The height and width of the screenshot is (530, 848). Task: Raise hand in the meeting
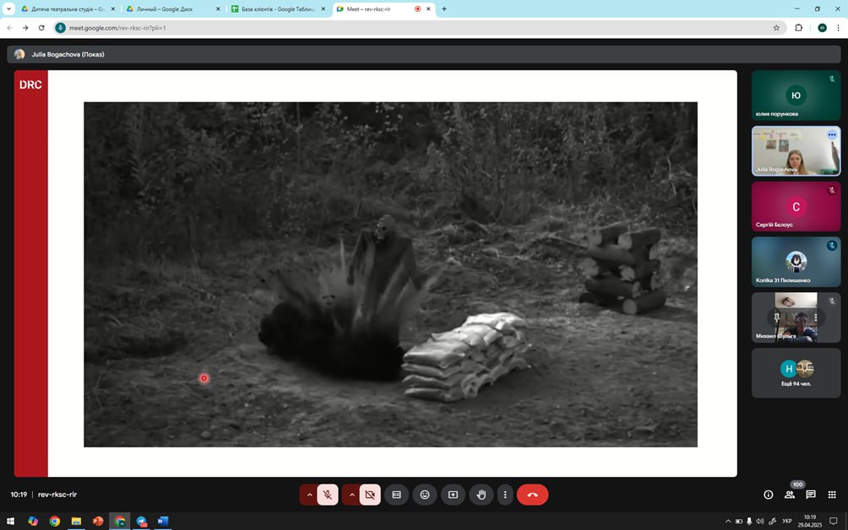click(481, 495)
